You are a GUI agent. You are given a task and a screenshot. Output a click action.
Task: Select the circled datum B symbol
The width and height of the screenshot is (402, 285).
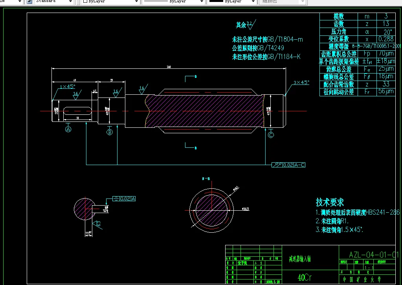(110, 132)
